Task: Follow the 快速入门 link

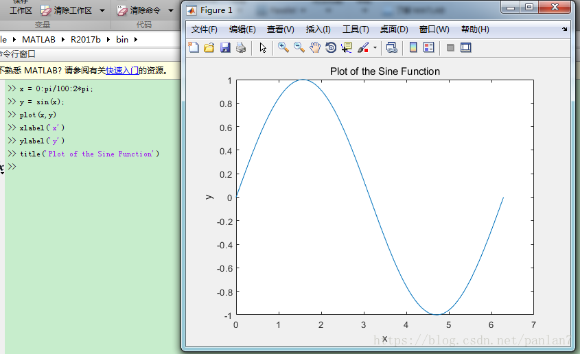Action: [x=121, y=70]
